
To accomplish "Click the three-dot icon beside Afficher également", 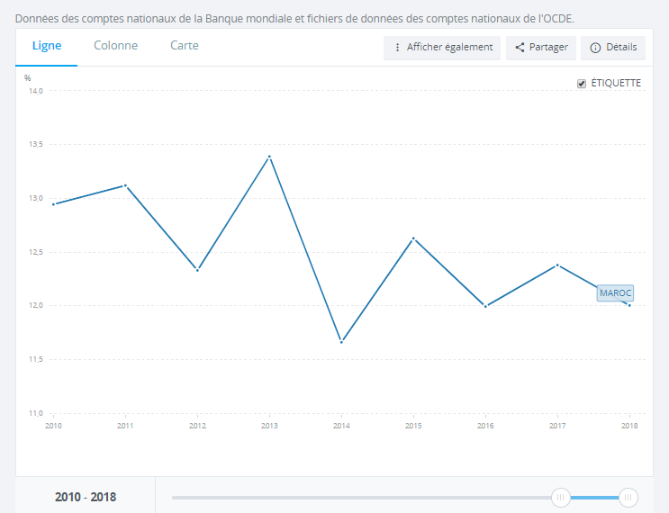I will pyautogui.click(x=397, y=48).
